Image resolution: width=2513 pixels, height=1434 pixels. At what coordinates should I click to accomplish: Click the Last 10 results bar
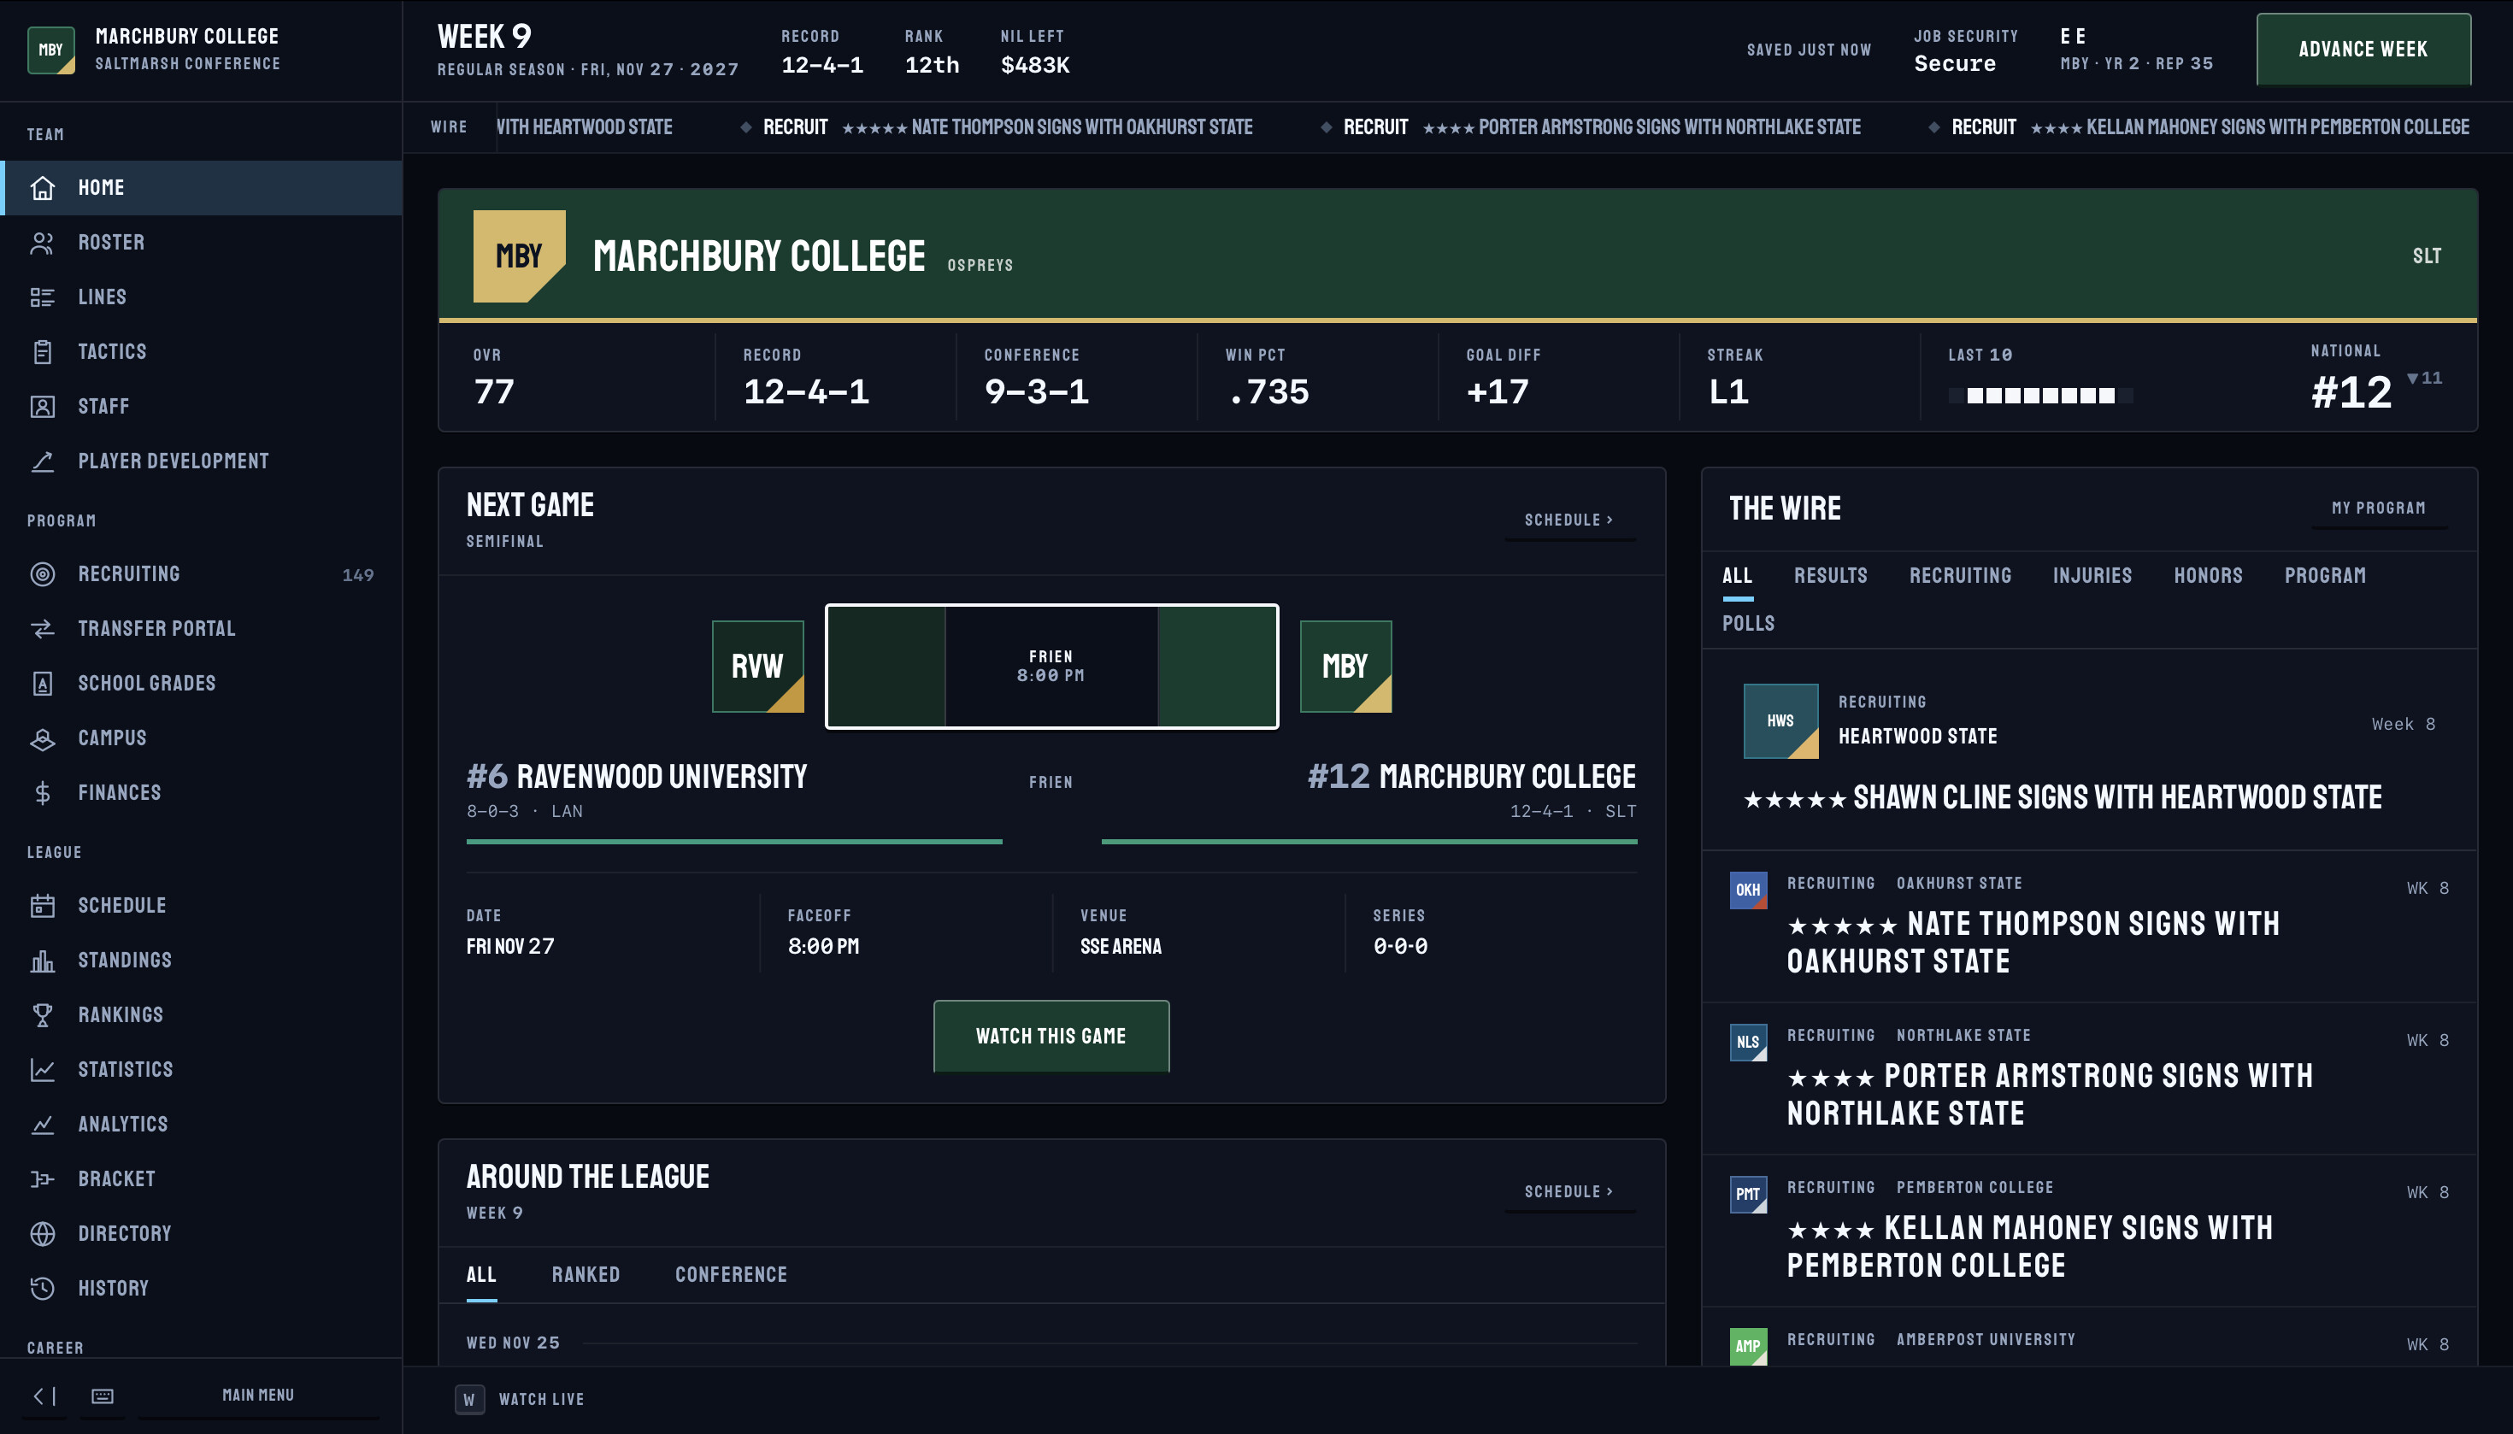(x=2040, y=396)
